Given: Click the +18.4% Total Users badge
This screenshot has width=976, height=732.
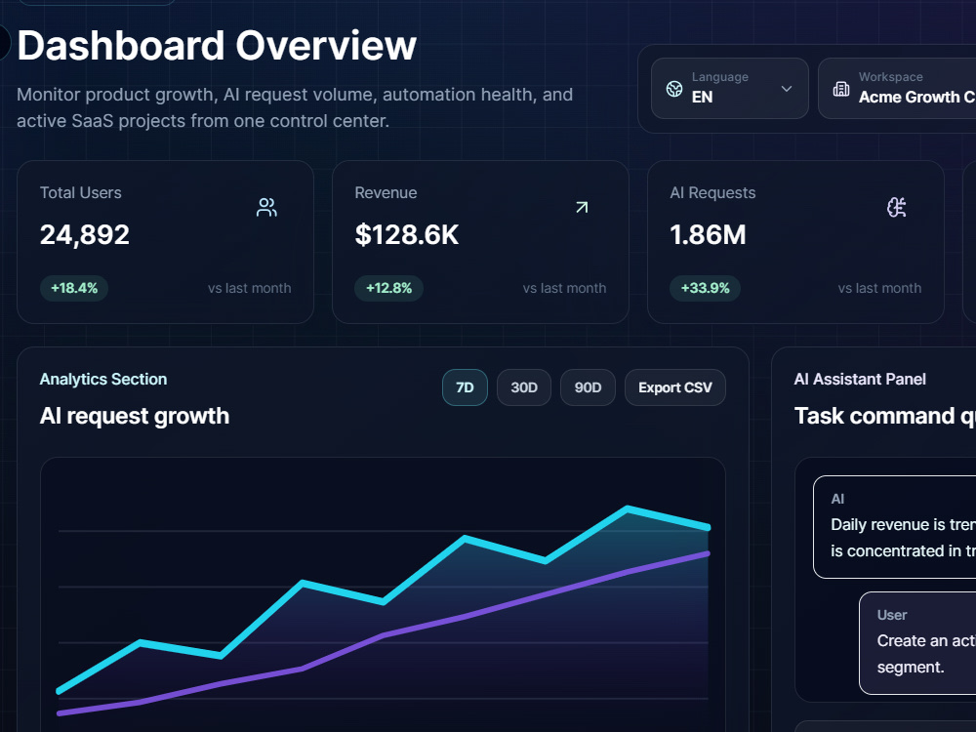Looking at the screenshot, I should (x=74, y=288).
